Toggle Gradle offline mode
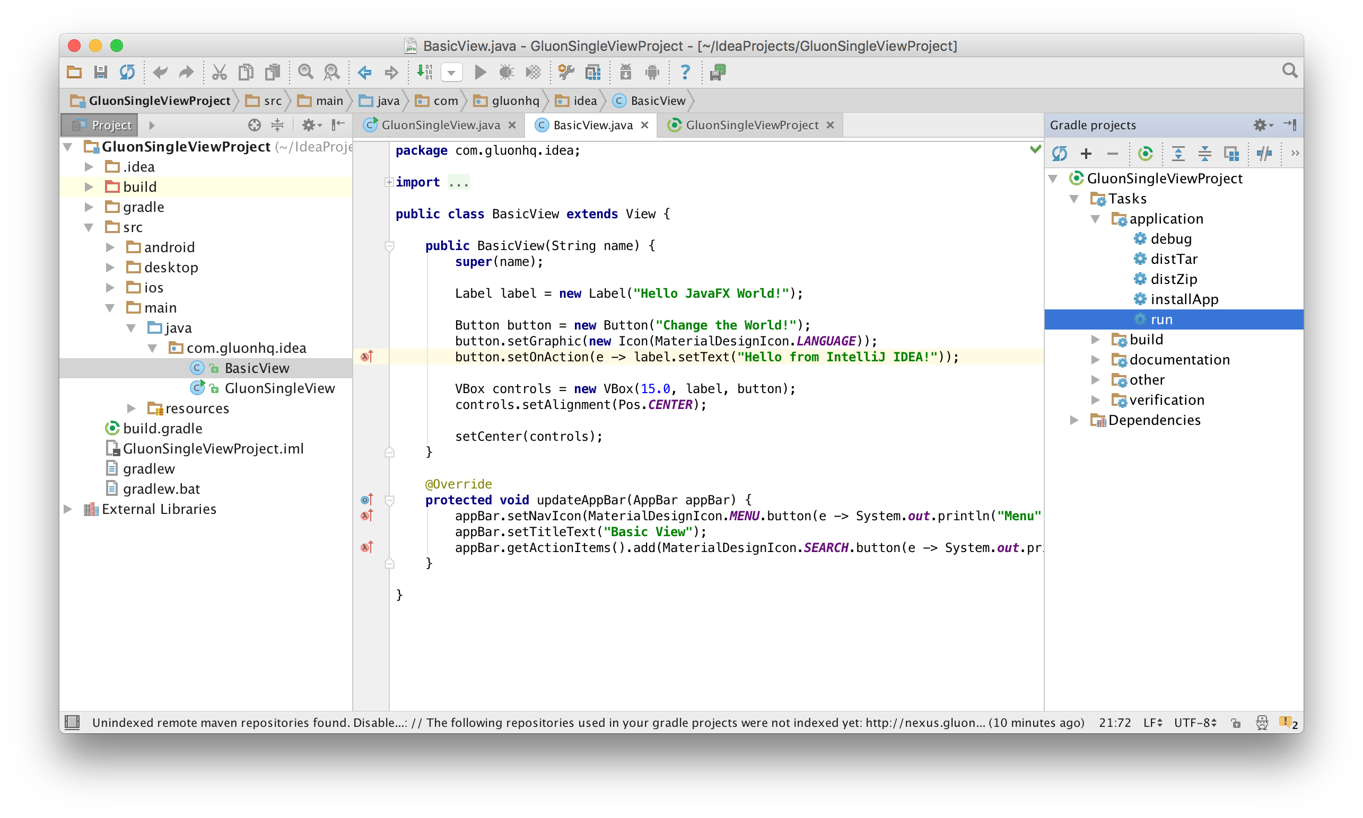The image size is (1363, 818). (x=1264, y=153)
